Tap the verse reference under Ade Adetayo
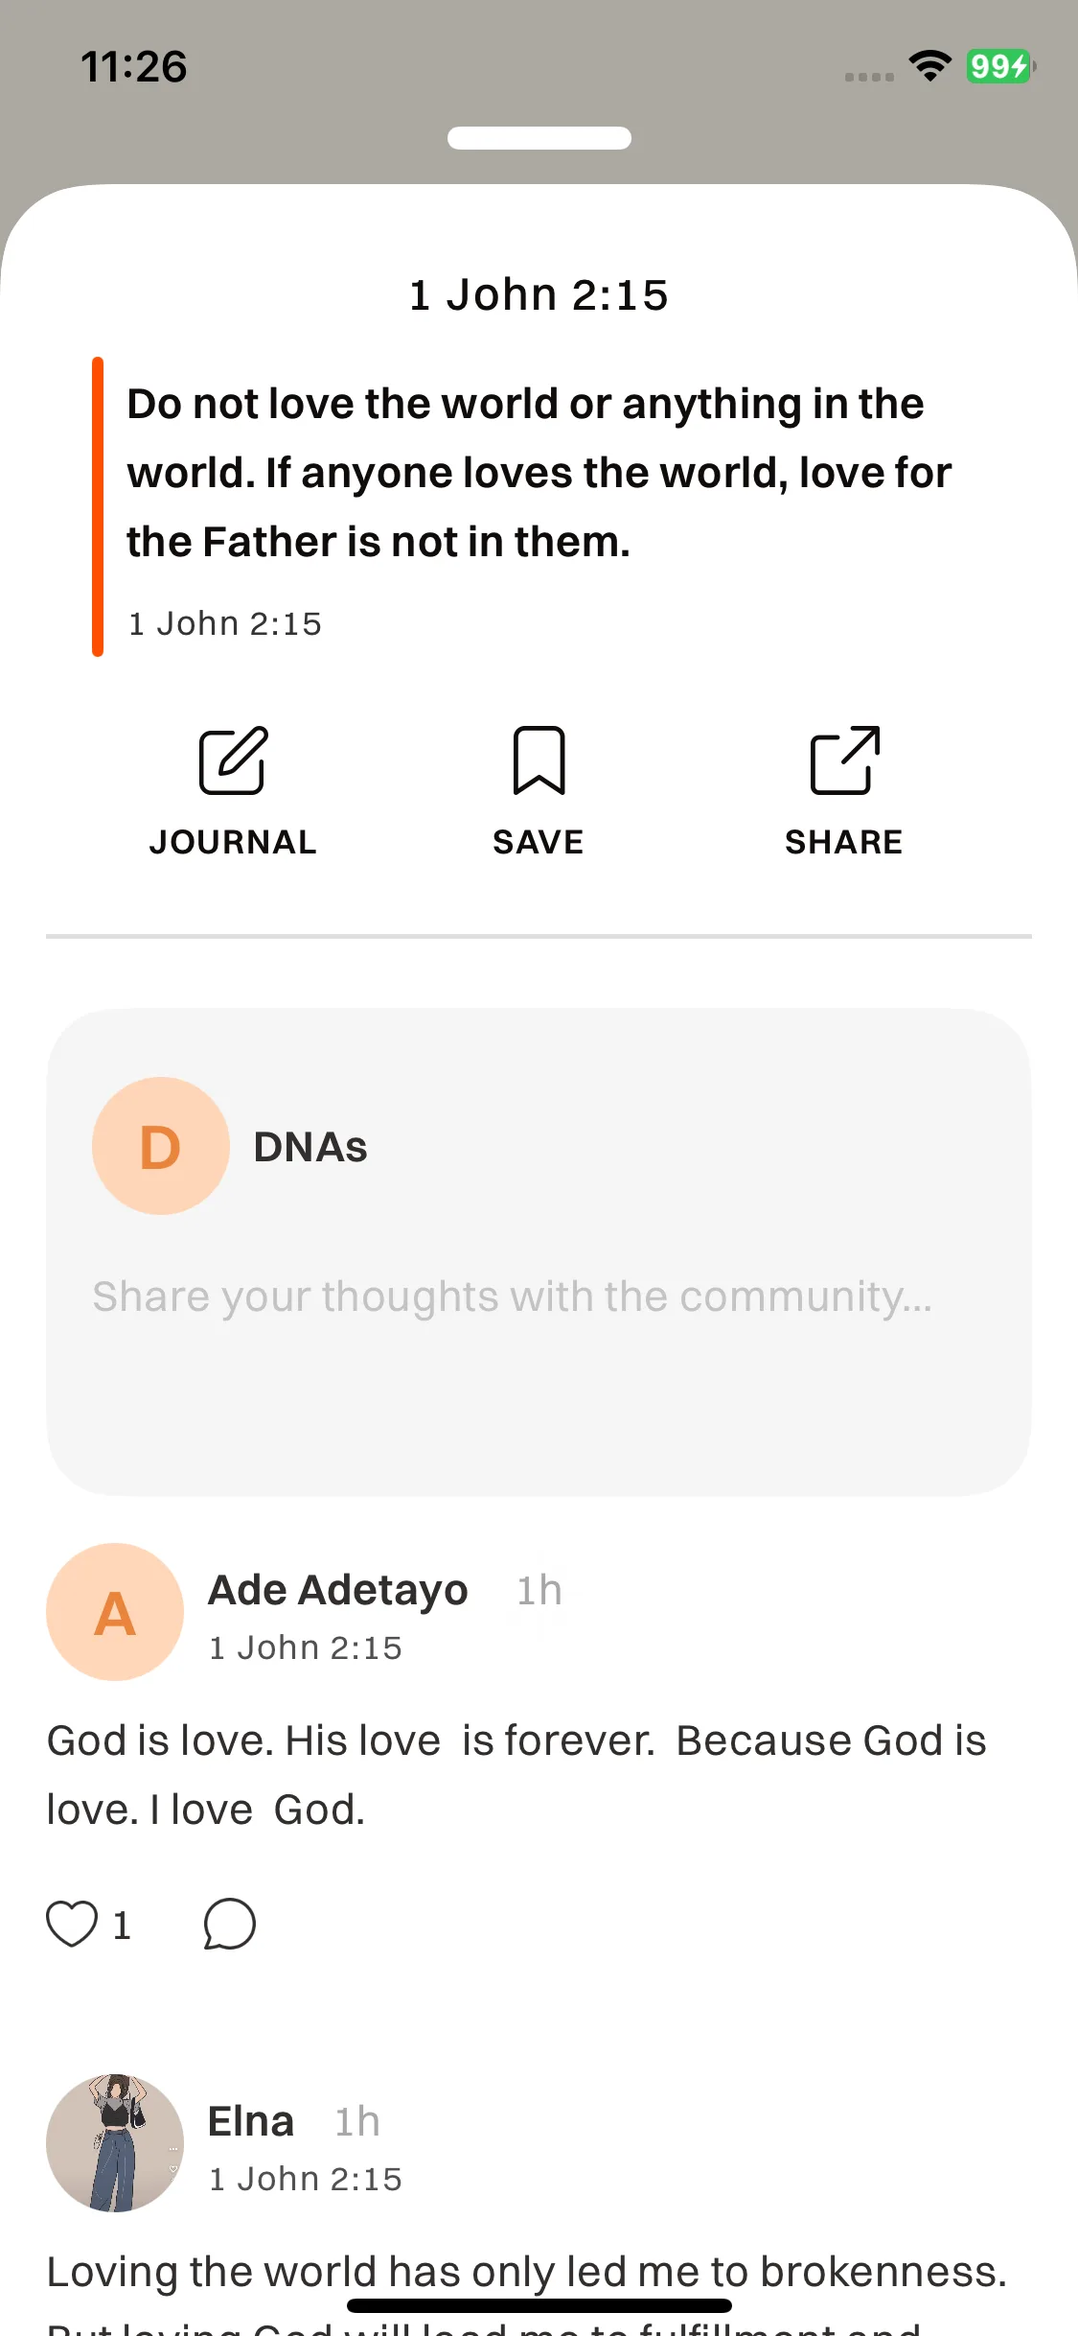 [x=306, y=1647]
